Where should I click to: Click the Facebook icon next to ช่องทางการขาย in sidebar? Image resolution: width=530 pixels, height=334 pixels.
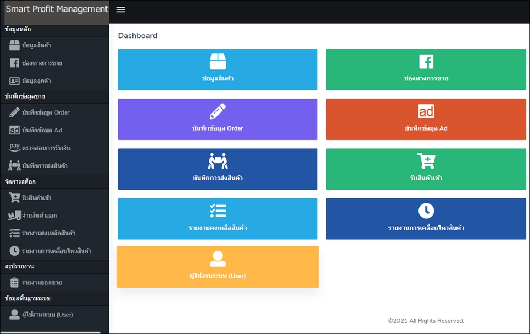click(x=14, y=63)
